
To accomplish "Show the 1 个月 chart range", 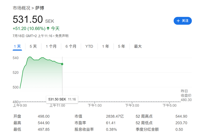I will (51, 46).
